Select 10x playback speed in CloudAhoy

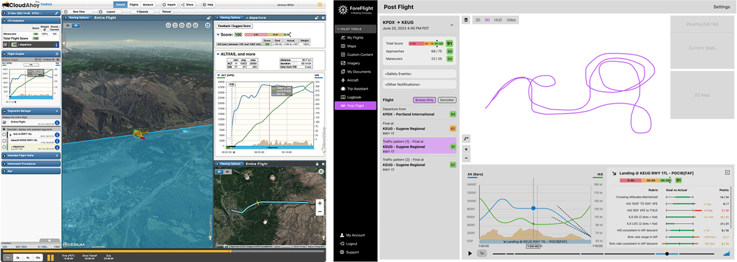click(x=39, y=257)
